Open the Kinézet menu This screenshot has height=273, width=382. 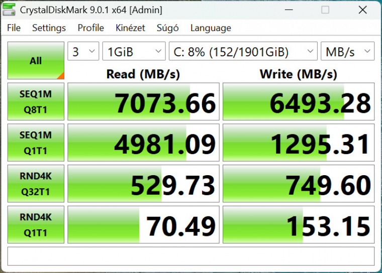tap(130, 28)
